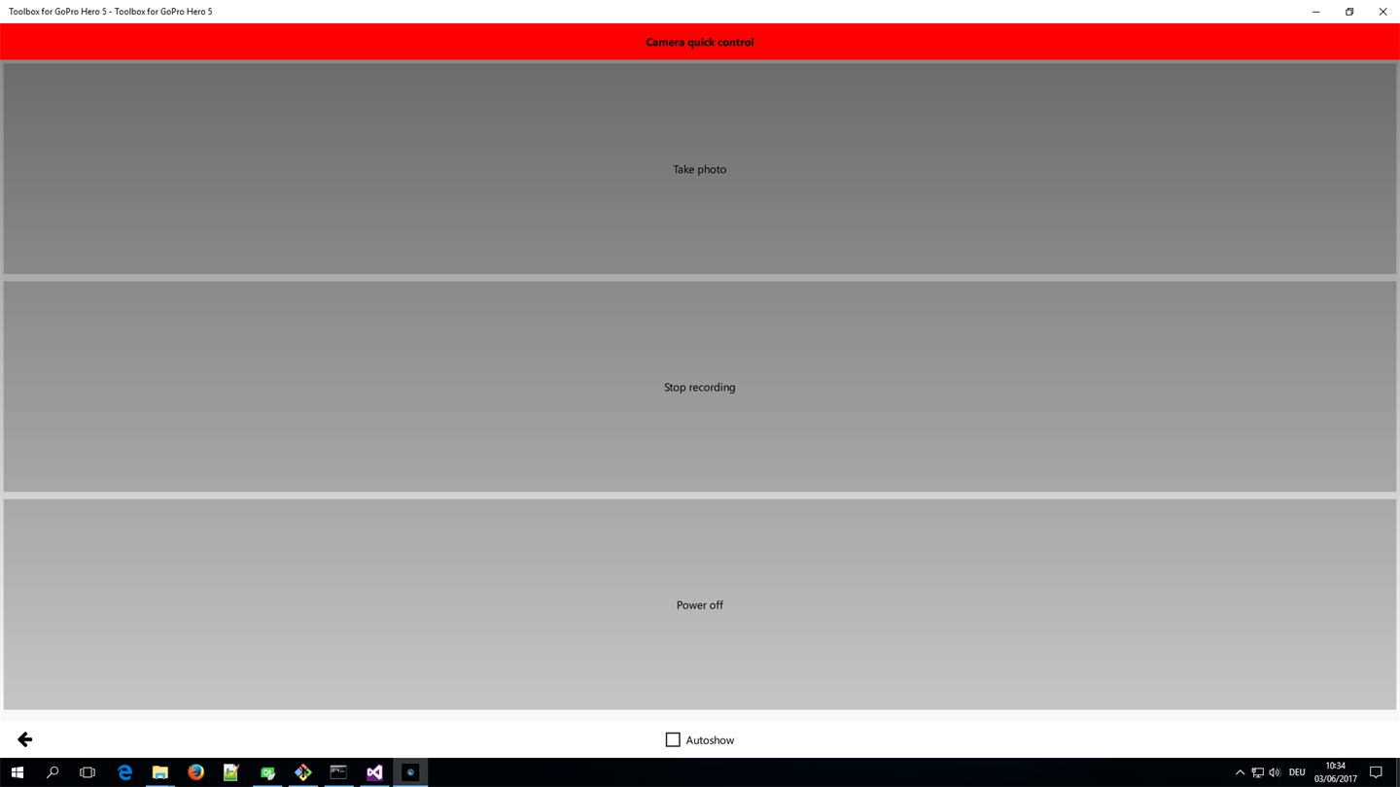
Task: Restore down the Toolbox window
Action: (1349, 12)
